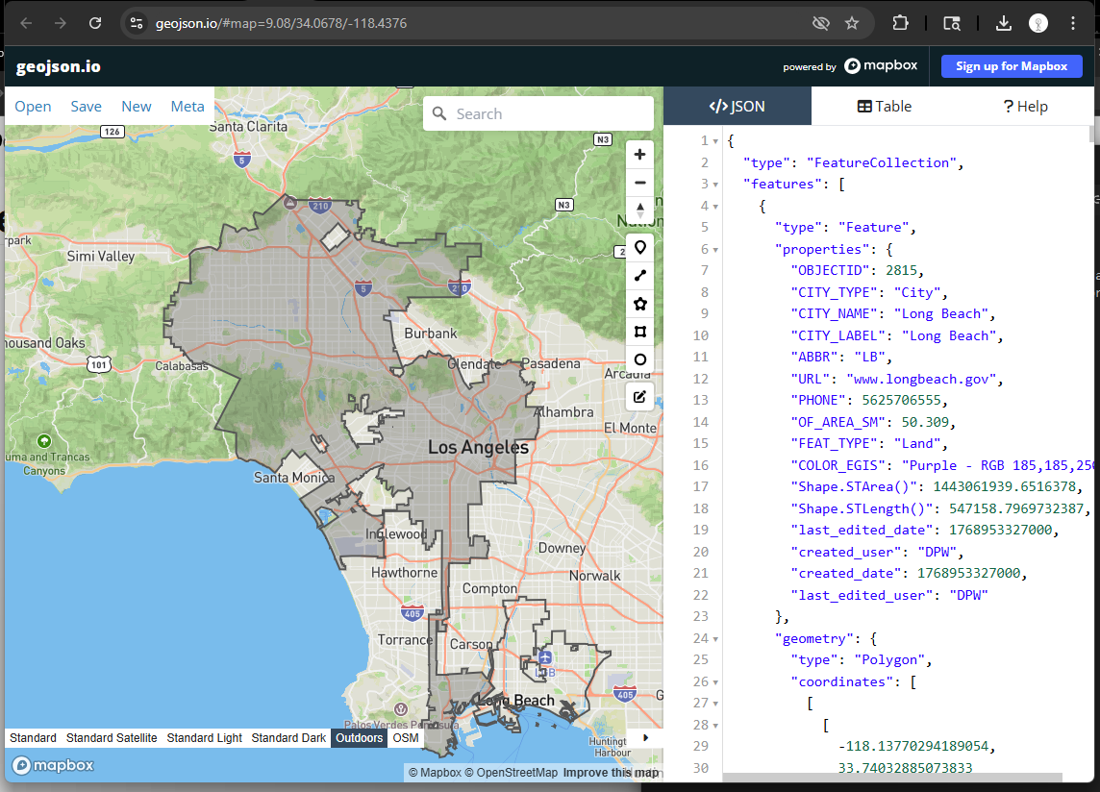Viewport: 1100px width, 792px height.
Task: Zoom in on the map
Action: 640,155
